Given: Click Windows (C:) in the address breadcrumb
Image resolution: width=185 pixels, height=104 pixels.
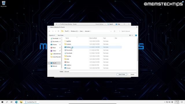Looking at the screenshot, I should pyautogui.click(x=74, y=31).
